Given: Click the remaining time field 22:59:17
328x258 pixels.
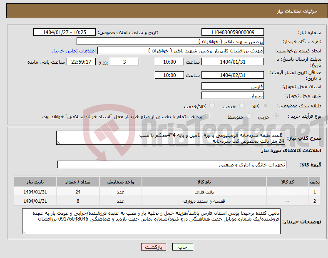Looking at the screenshot, I should (x=81, y=62).
